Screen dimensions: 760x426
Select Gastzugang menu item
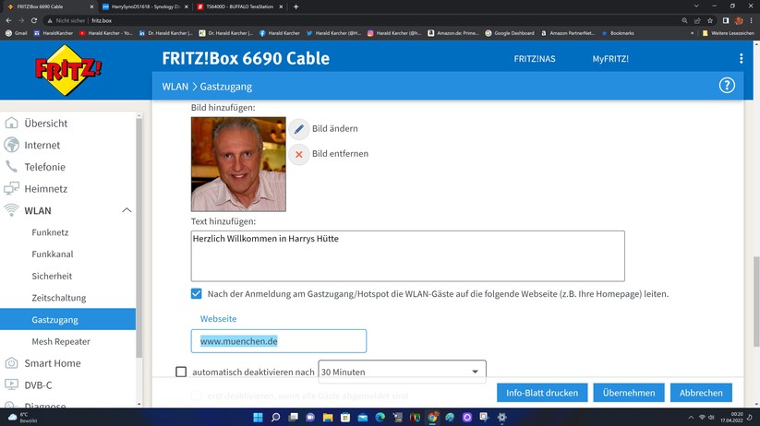point(67,319)
